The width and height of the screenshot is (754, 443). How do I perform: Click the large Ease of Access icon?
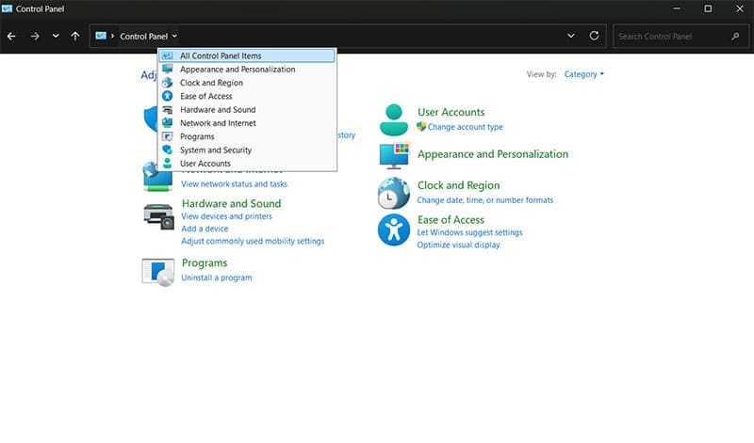click(393, 229)
